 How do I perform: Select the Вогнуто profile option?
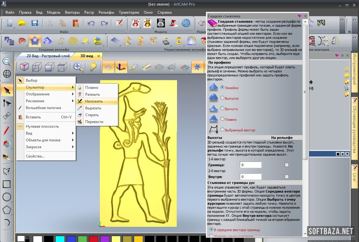(222, 109)
